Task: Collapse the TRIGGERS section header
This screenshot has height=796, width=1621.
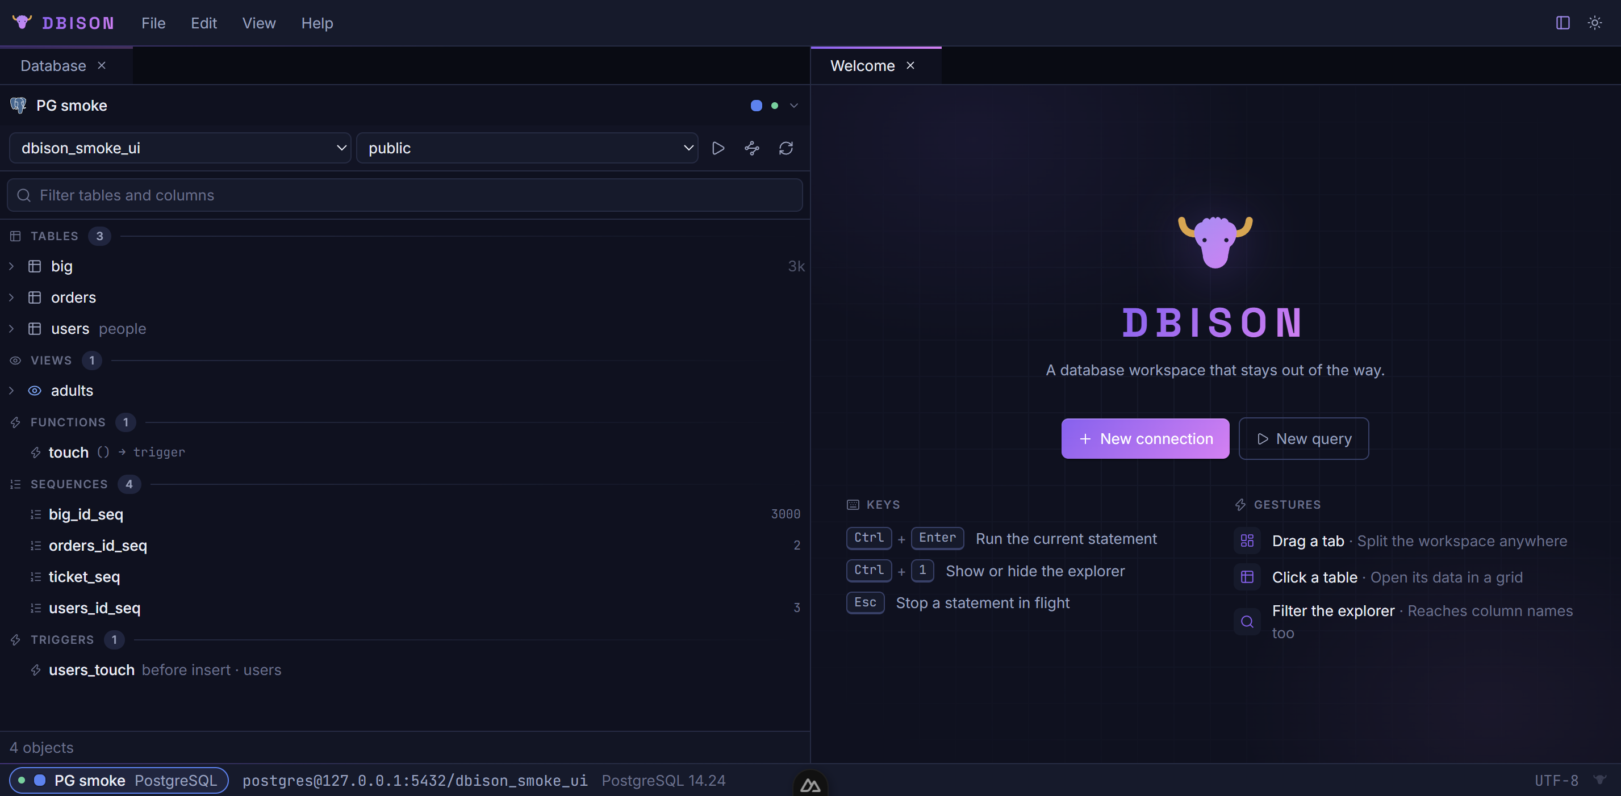Action: (404, 640)
